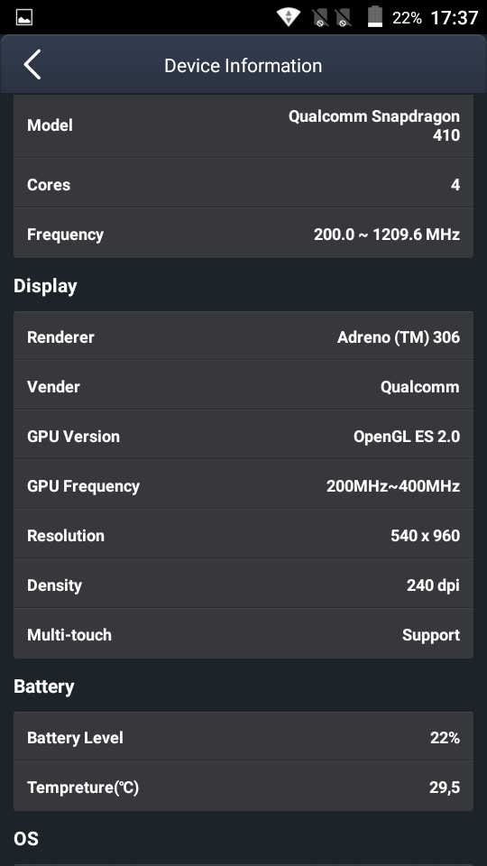Tap the battery icon in status bar

tap(375, 16)
